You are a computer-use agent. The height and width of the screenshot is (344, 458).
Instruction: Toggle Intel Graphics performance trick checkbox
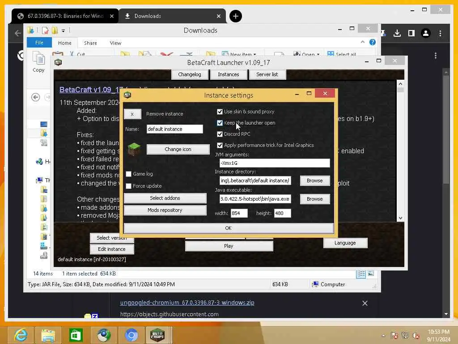click(220, 145)
